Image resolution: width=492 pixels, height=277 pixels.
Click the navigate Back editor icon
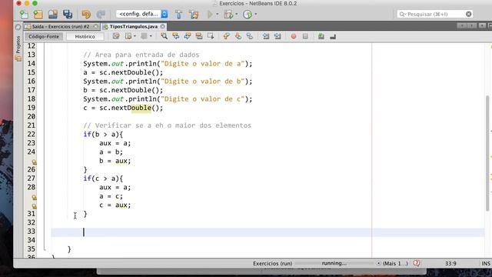pos(128,36)
